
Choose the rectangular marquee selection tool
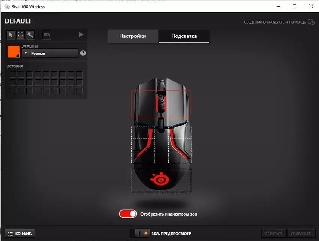(x=20, y=35)
